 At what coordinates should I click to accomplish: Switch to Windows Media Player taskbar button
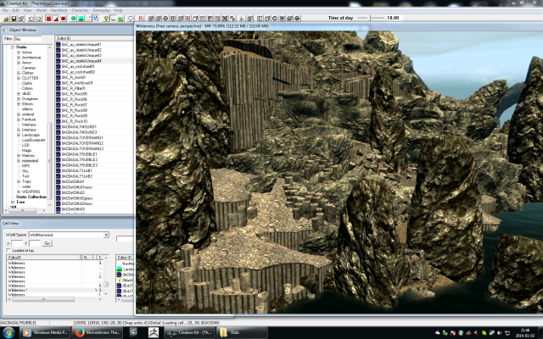[x=43, y=333]
